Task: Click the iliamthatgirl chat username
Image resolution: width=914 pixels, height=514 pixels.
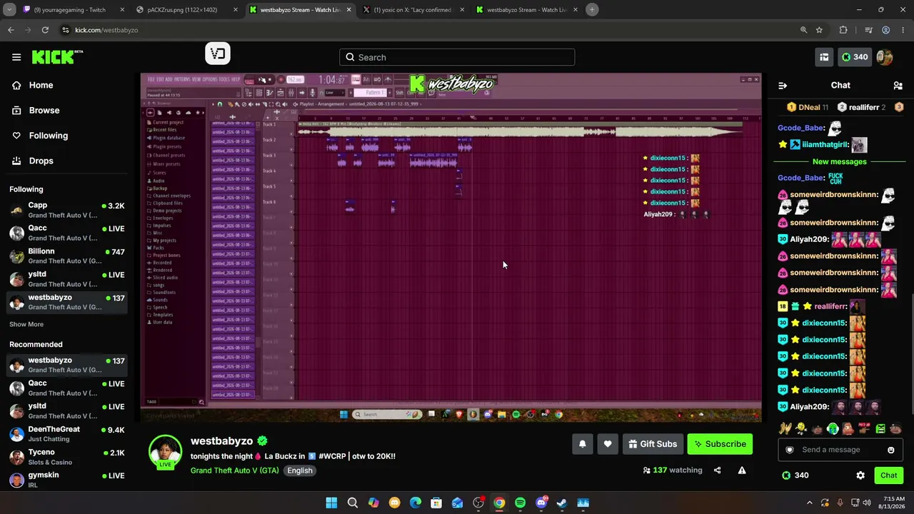Action: [x=825, y=145]
